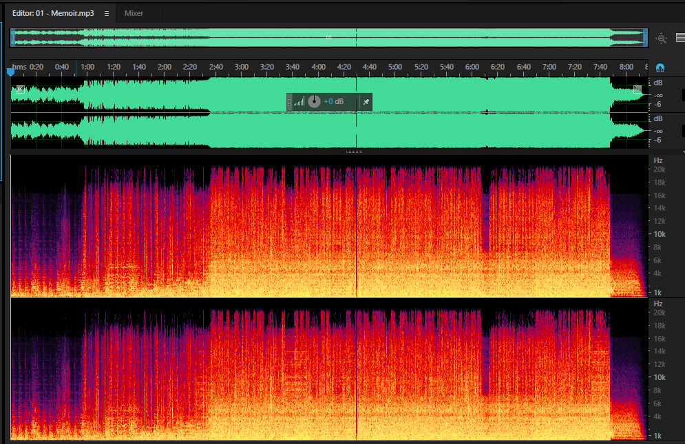The height and width of the screenshot is (444, 685).
Task: Click the 0:40 mark on time ruler
Action: (61, 67)
